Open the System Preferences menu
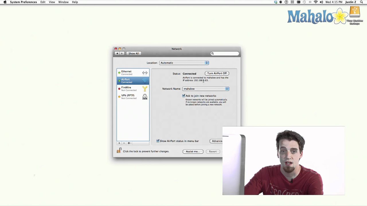367x206 pixels. [x=24, y=2]
